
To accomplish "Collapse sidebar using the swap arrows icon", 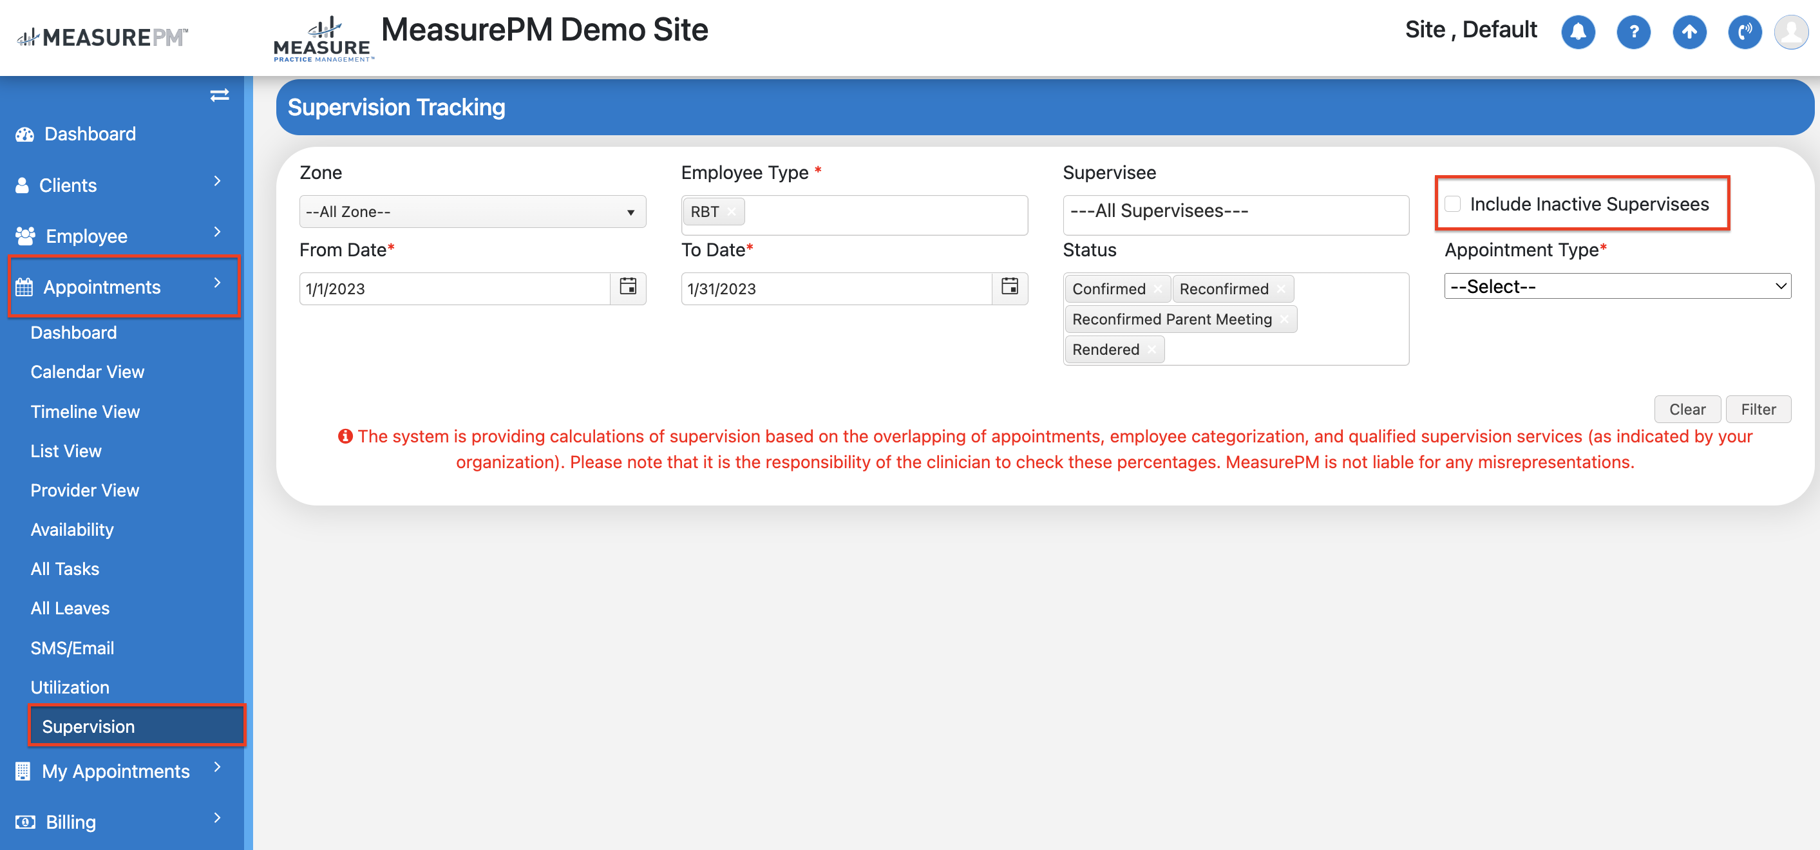I will click(x=219, y=95).
